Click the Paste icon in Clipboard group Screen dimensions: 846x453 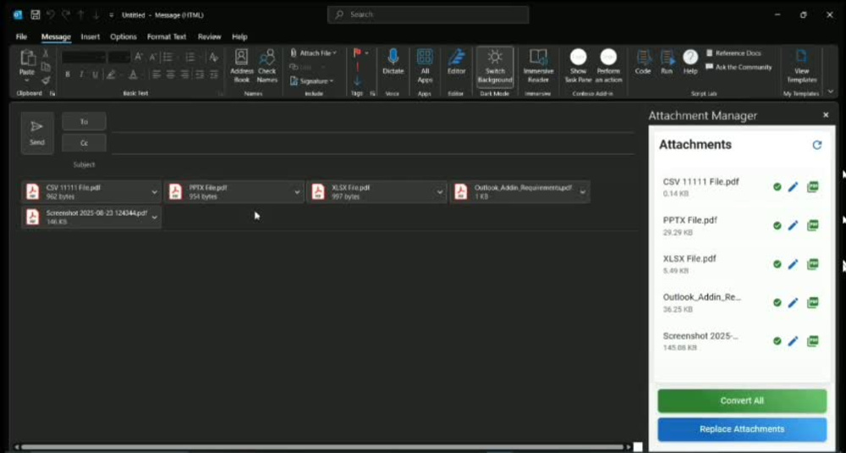27,58
